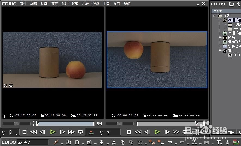Click the save project floppy icon

pos(102,142)
